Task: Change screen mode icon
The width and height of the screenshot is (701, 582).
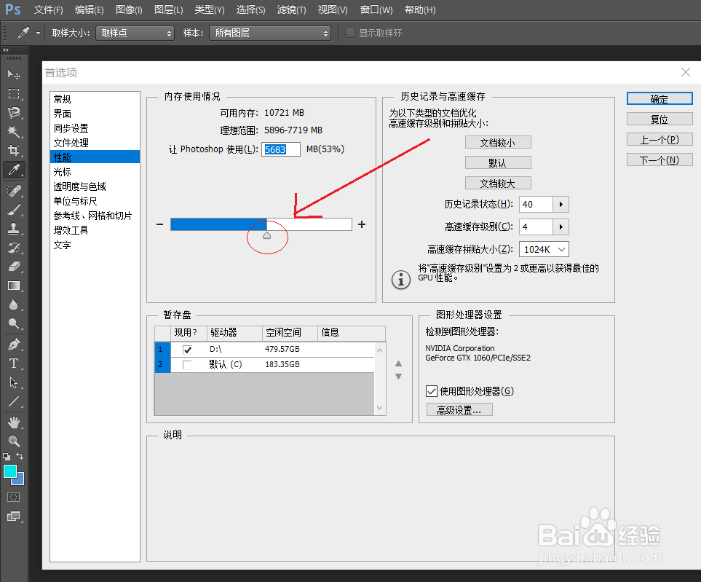Action: pos(13,516)
